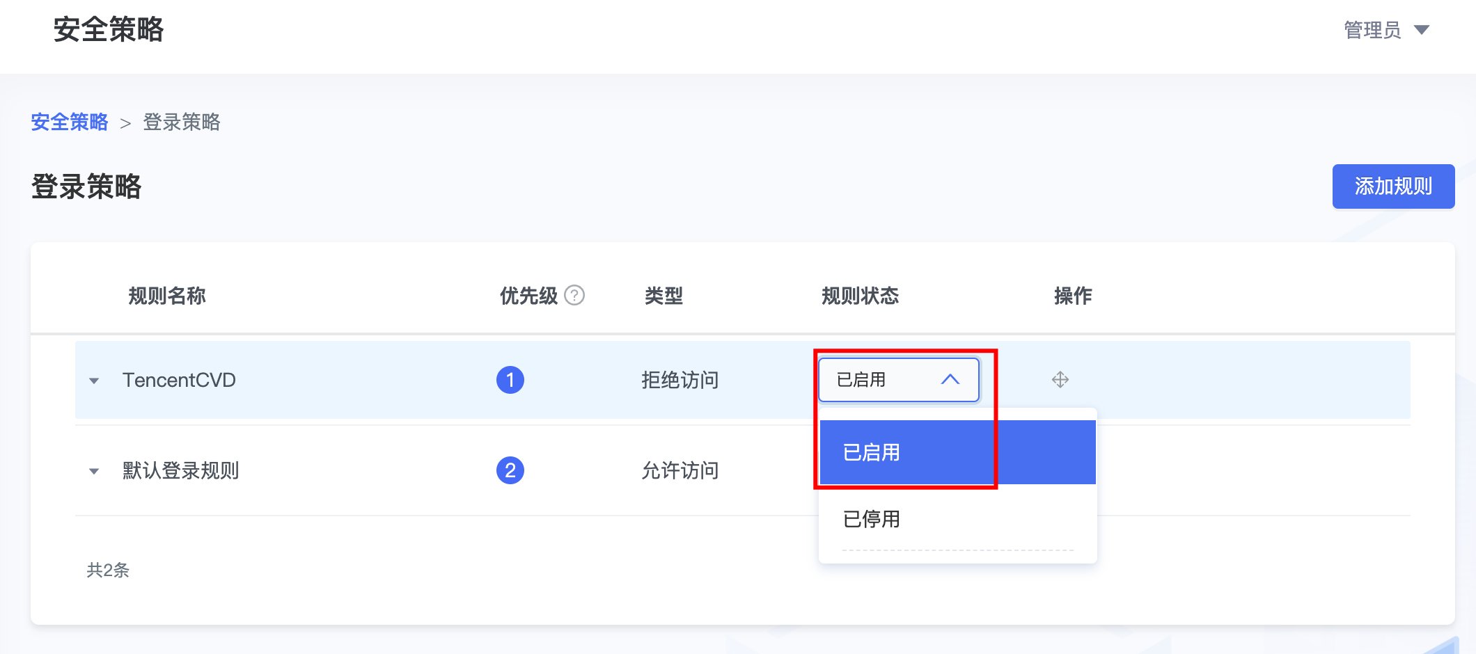Click the priority help question-mark icon
The height and width of the screenshot is (654, 1476).
[574, 296]
